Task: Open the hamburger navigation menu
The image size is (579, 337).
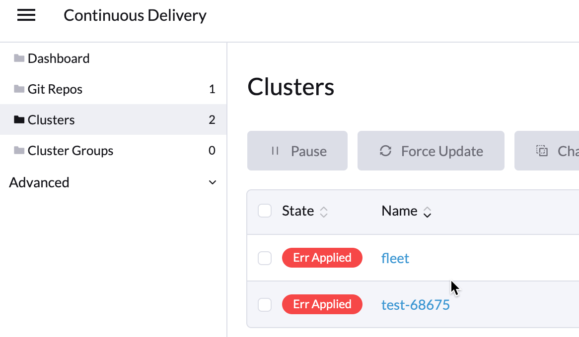Action: coord(26,15)
